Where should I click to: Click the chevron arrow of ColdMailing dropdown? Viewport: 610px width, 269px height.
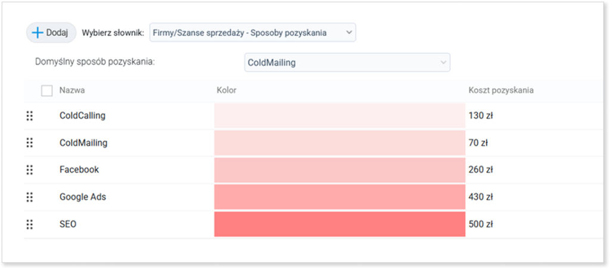pyautogui.click(x=443, y=62)
